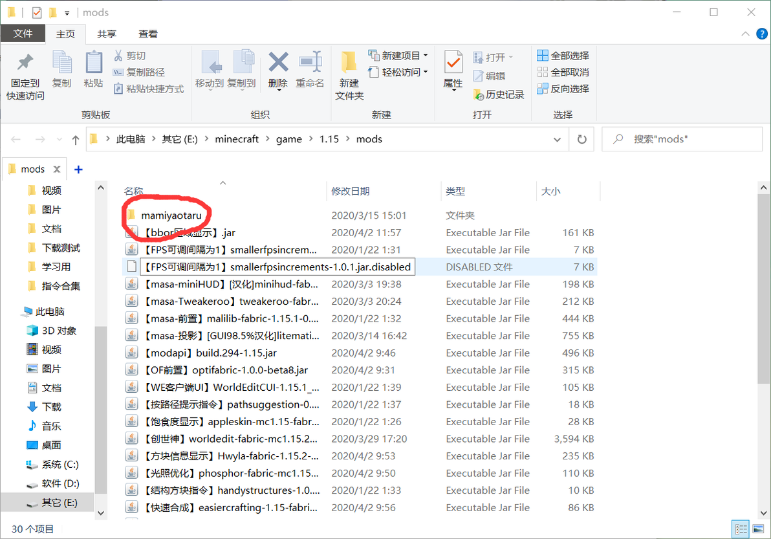This screenshot has height=539, width=771.
Task: Click the Pin to Quick Access (固定到快速访问) icon
Action: coord(25,63)
